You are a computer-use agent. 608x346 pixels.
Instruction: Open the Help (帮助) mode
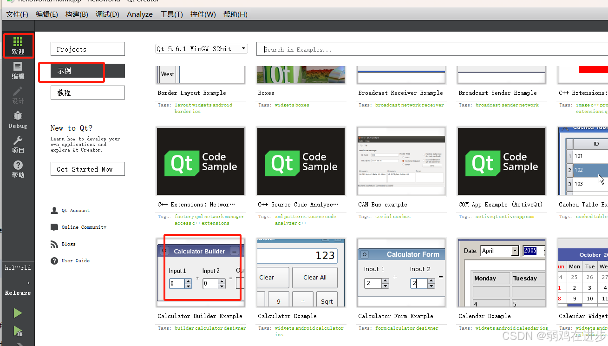pyautogui.click(x=18, y=169)
